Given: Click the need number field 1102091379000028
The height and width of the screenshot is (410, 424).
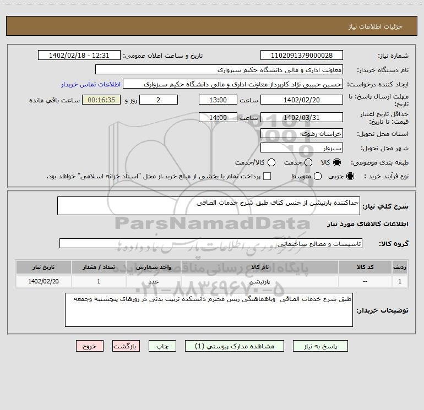Looking at the screenshot, I should point(302,56).
